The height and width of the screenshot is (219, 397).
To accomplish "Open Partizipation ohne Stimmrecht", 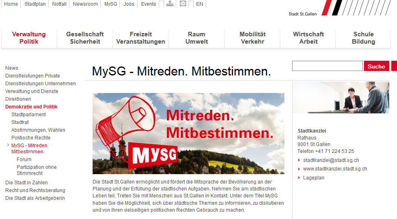I will 36,170.
